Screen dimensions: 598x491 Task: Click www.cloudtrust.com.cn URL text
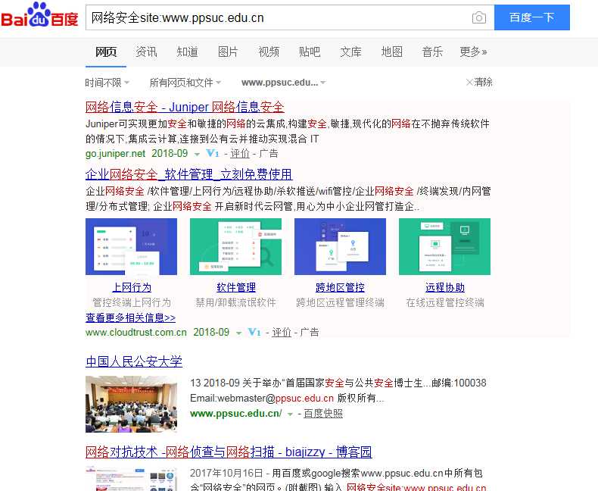(x=136, y=333)
